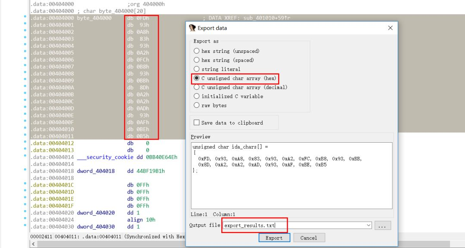Click the db 0AFh byte entry
The height and width of the screenshot is (248, 465).
tap(138, 122)
